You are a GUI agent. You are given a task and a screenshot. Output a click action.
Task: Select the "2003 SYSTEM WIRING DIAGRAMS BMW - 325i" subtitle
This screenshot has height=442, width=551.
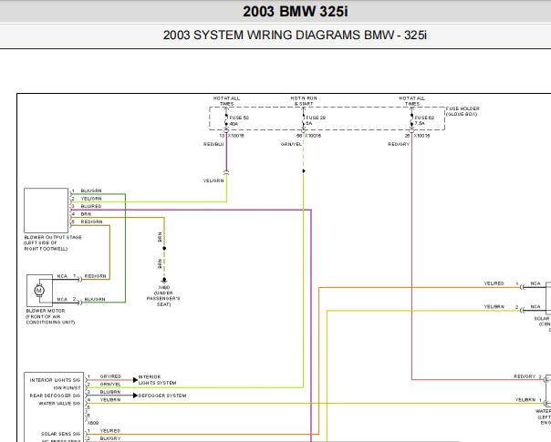tap(295, 36)
